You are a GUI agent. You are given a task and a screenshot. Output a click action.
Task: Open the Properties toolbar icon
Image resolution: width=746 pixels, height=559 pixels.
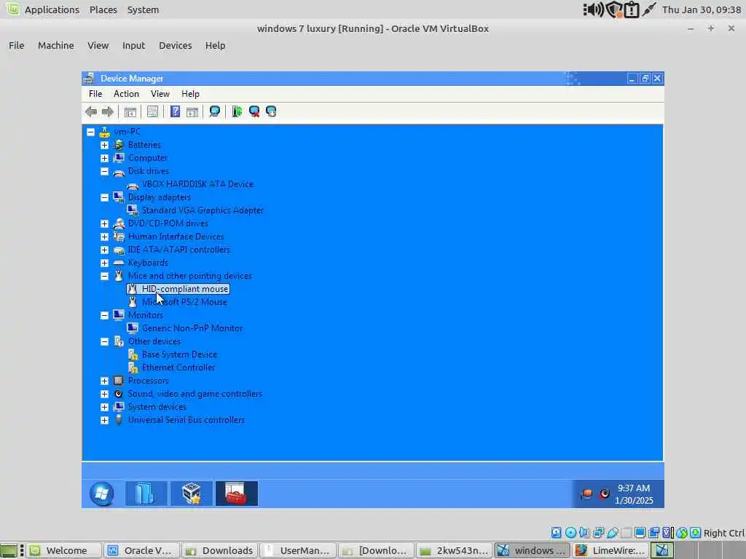click(x=152, y=111)
